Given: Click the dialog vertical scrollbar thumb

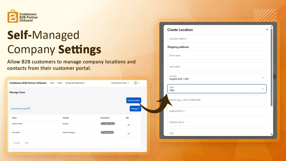Looking at the screenshot, I should tap(272, 67).
